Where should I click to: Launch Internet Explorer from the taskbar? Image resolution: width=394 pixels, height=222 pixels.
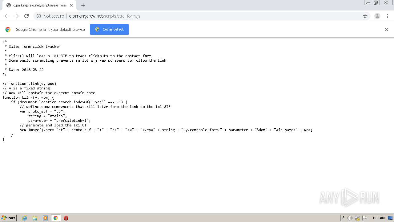(25, 218)
